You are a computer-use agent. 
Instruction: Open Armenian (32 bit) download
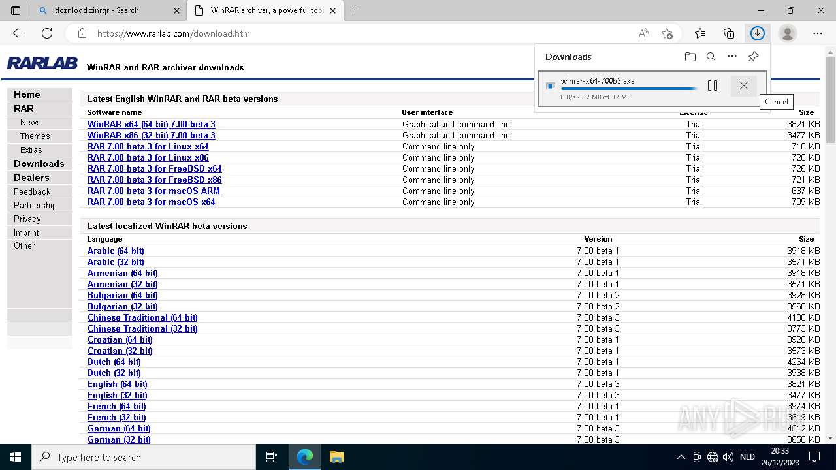click(x=123, y=284)
